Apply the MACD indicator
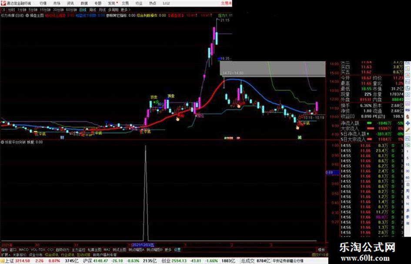 click(23, 250)
